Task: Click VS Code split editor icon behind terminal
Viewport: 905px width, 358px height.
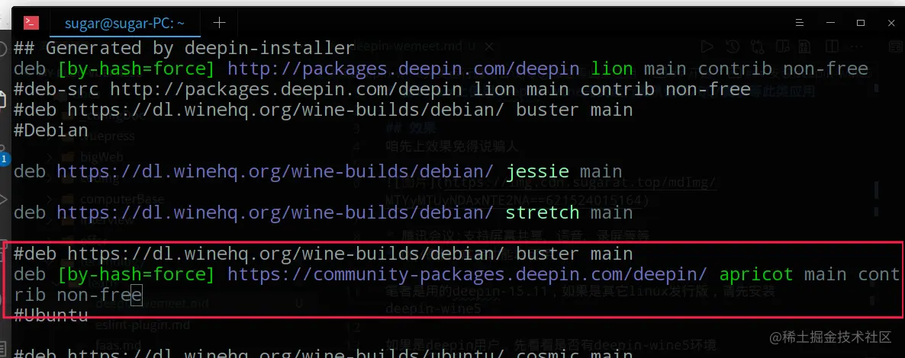Action: (832, 46)
